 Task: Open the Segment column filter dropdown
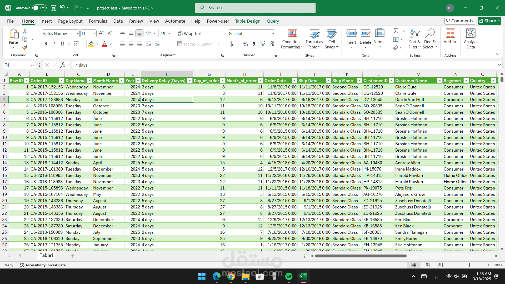click(466, 81)
